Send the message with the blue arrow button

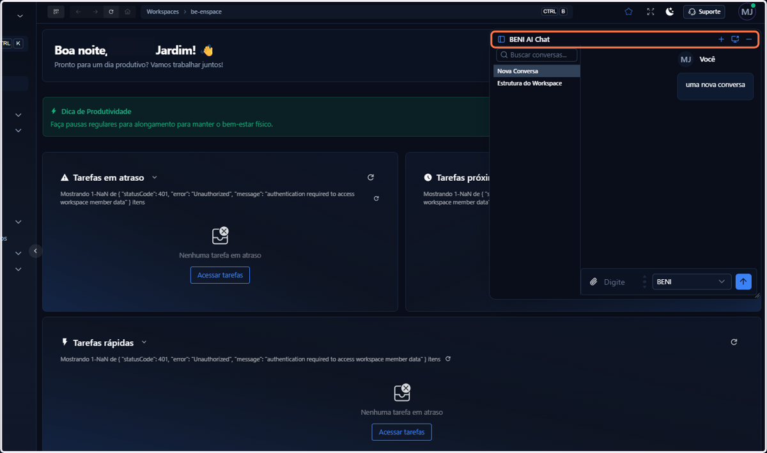click(x=743, y=282)
